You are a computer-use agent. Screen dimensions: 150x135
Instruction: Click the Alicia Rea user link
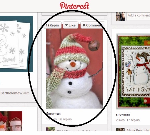(x=134, y=130)
